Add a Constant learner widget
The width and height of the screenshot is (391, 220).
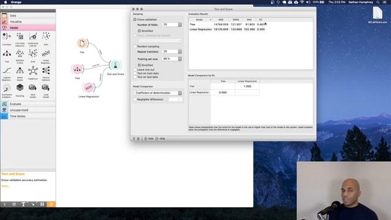(x=7, y=38)
